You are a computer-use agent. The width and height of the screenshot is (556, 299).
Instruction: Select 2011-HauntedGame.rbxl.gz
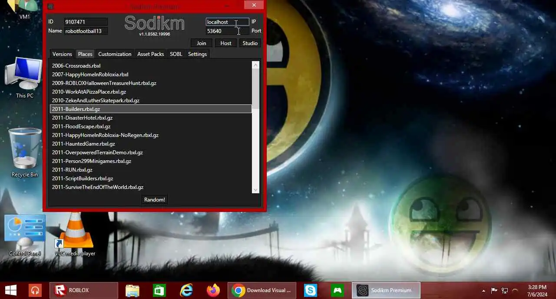(151, 144)
